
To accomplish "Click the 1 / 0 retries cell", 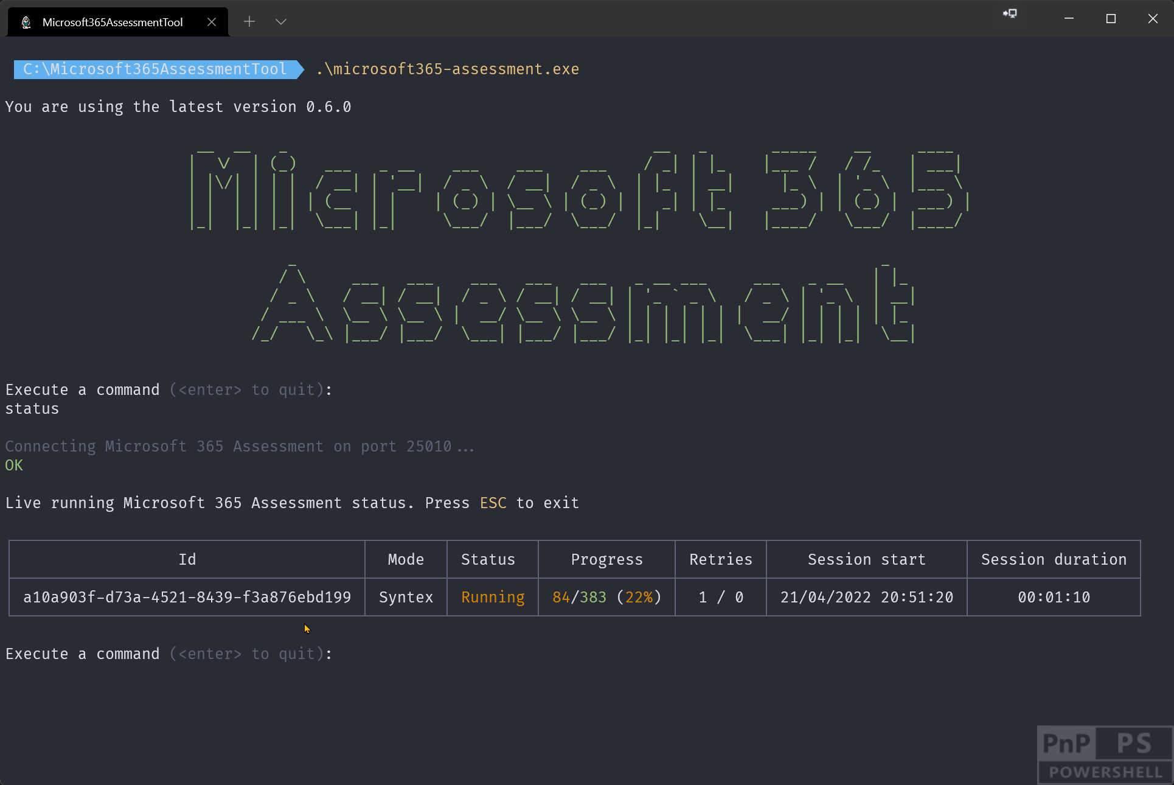I will (x=721, y=598).
